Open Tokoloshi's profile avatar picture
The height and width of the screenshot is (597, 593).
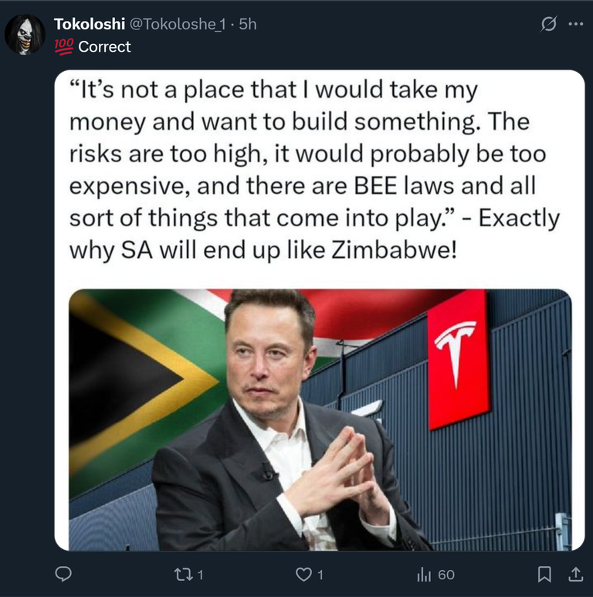25,35
